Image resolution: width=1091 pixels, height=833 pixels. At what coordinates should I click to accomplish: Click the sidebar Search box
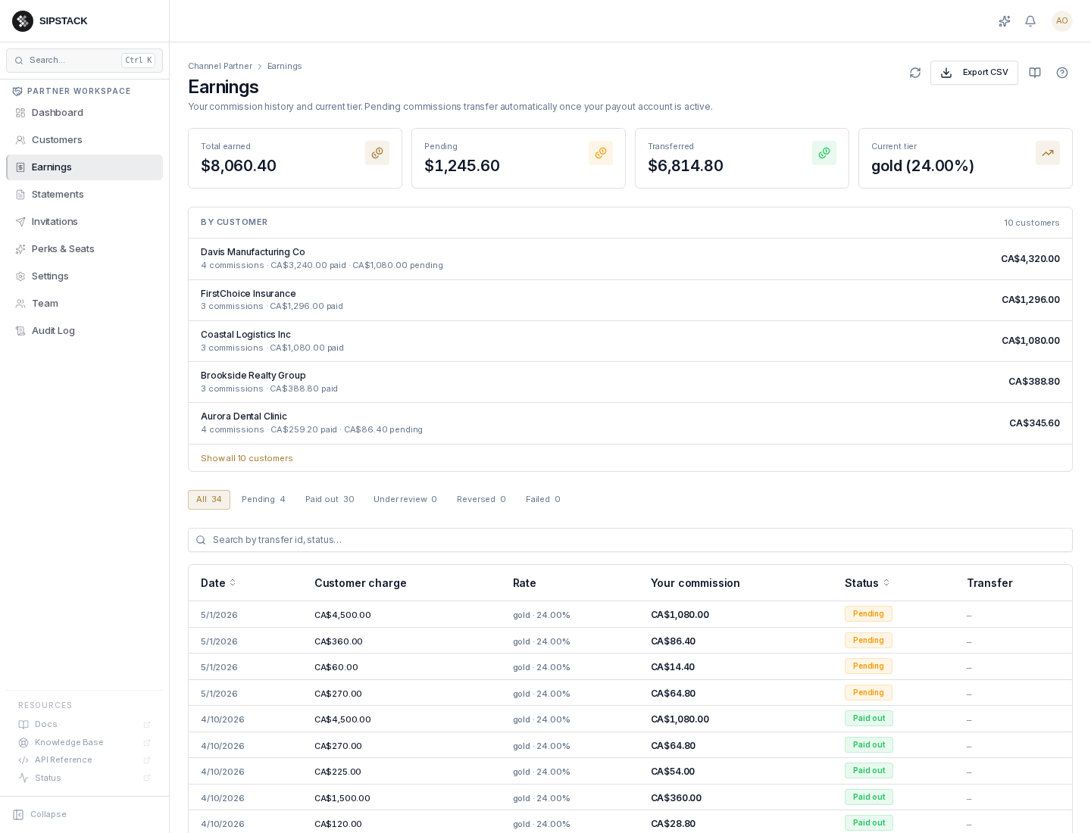click(84, 61)
